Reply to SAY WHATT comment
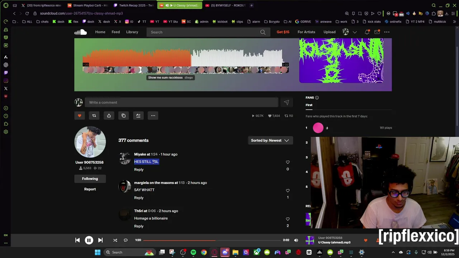The width and height of the screenshot is (459, 258). coord(139,198)
